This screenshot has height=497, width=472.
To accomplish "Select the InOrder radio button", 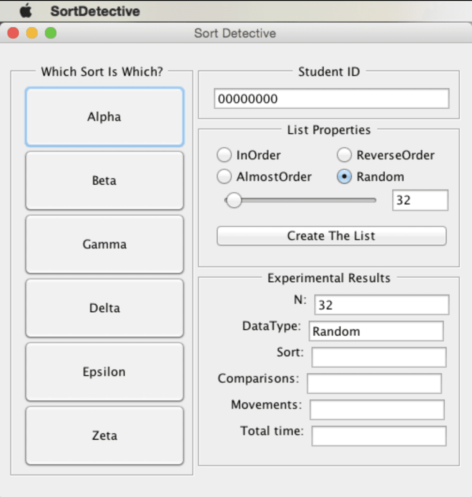I will click(x=224, y=155).
